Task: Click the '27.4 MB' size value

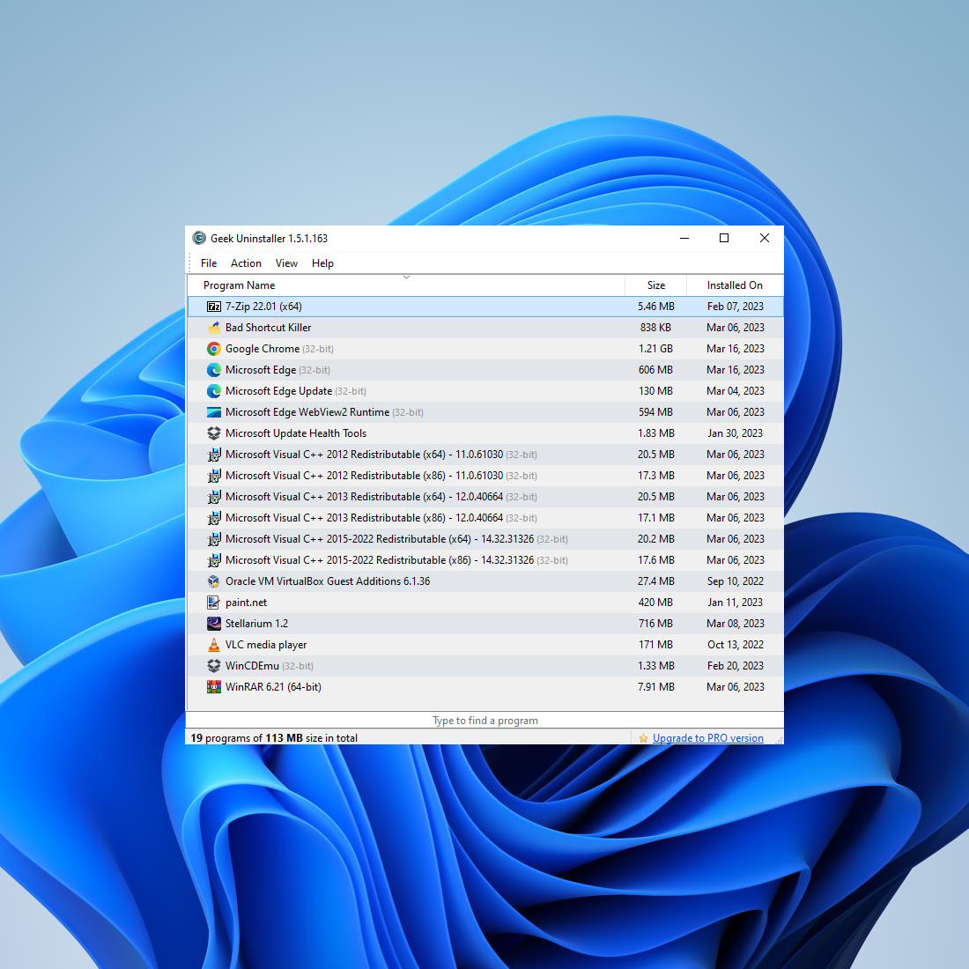Action: [655, 581]
